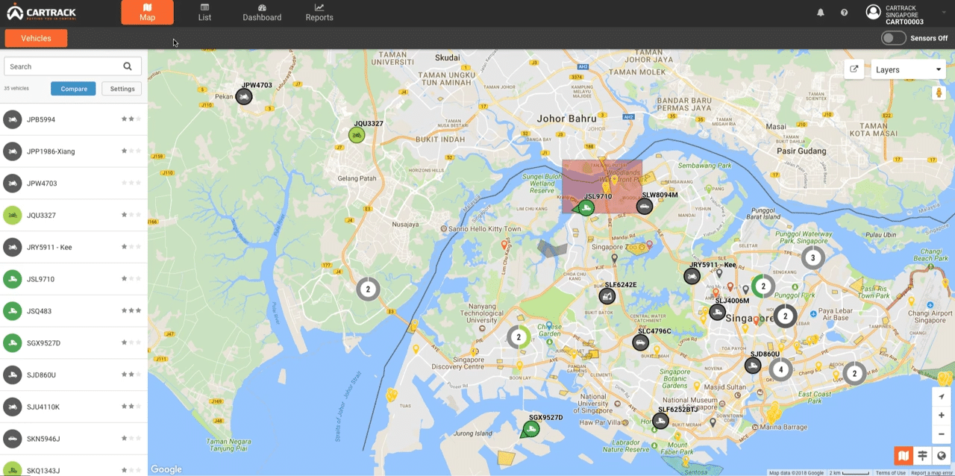The height and width of the screenshot is (476, 955).
Task: Open the Reports tab
Action: click(x=319, y=12)
